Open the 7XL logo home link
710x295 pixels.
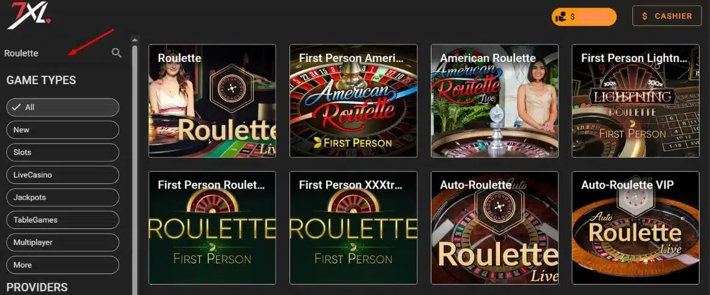30,15
